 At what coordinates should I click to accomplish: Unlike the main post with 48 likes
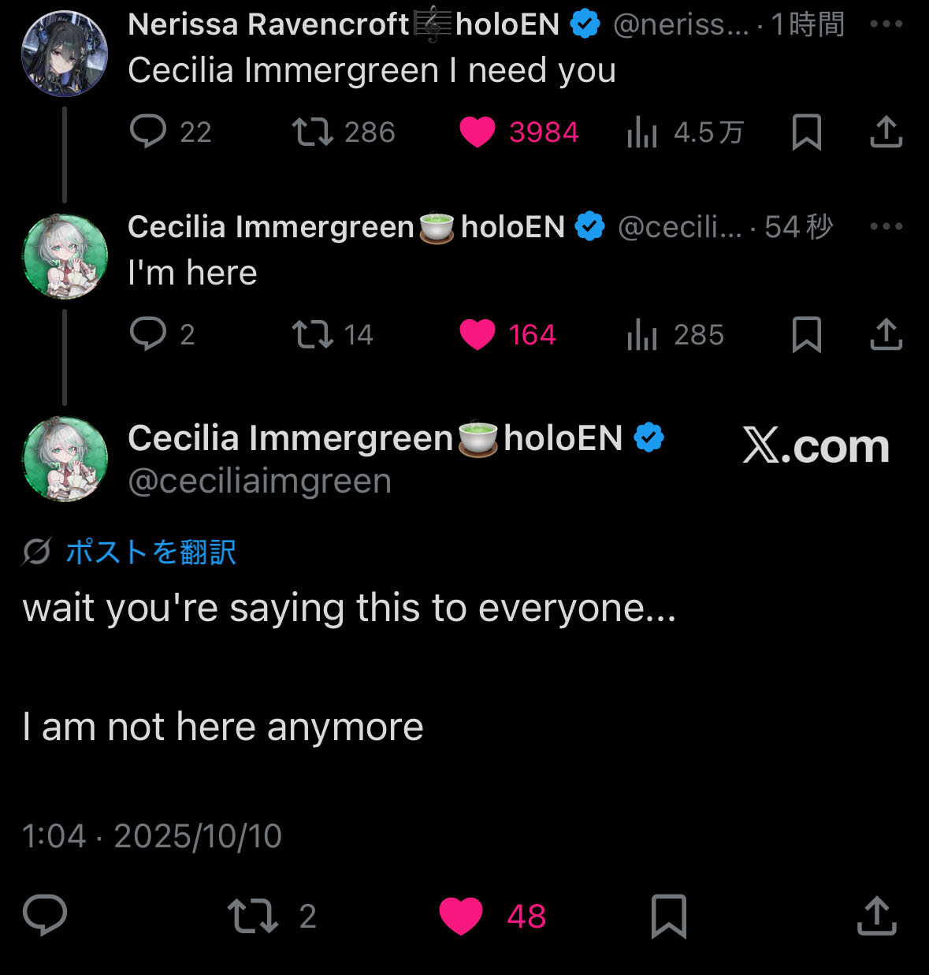[461, 916]
